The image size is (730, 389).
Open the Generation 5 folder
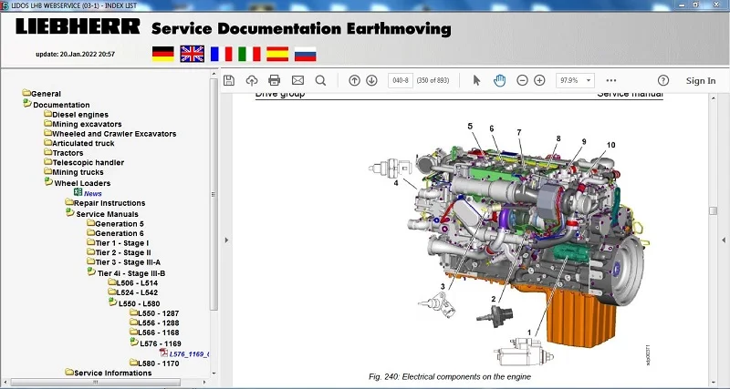click(x=116, y=223)
